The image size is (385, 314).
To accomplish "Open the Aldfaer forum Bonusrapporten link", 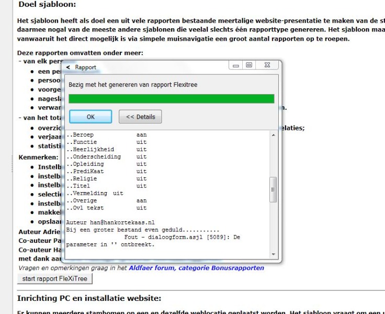I will (x=196, y=268).
